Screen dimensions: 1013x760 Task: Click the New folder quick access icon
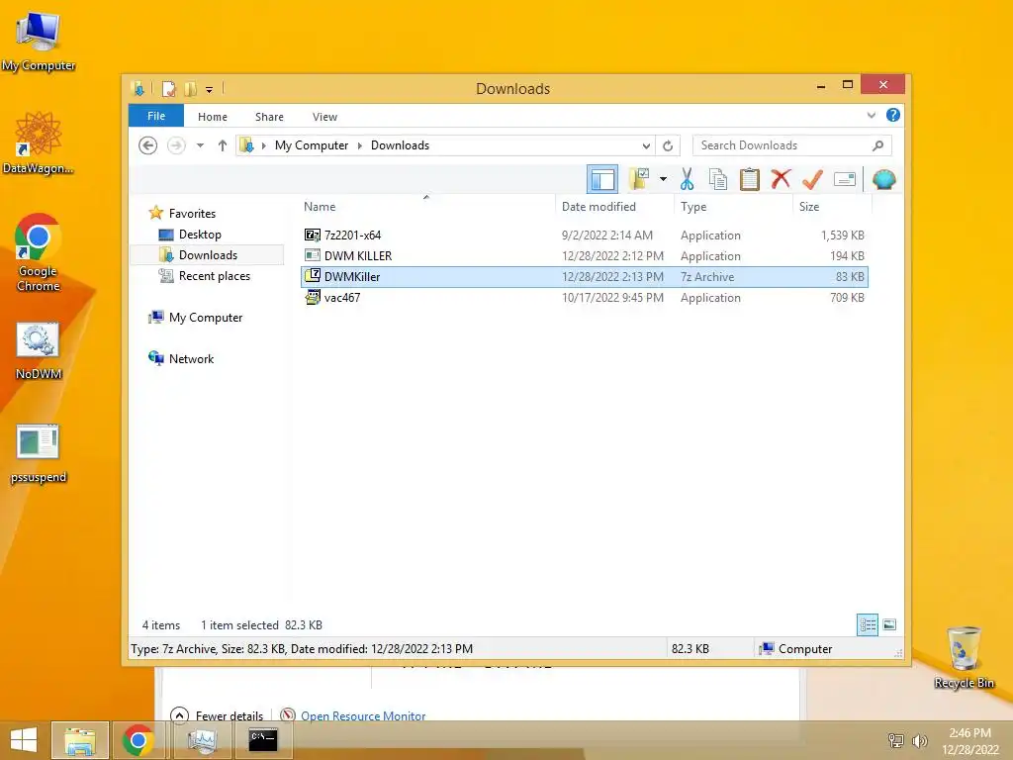(x=191, y=88)
